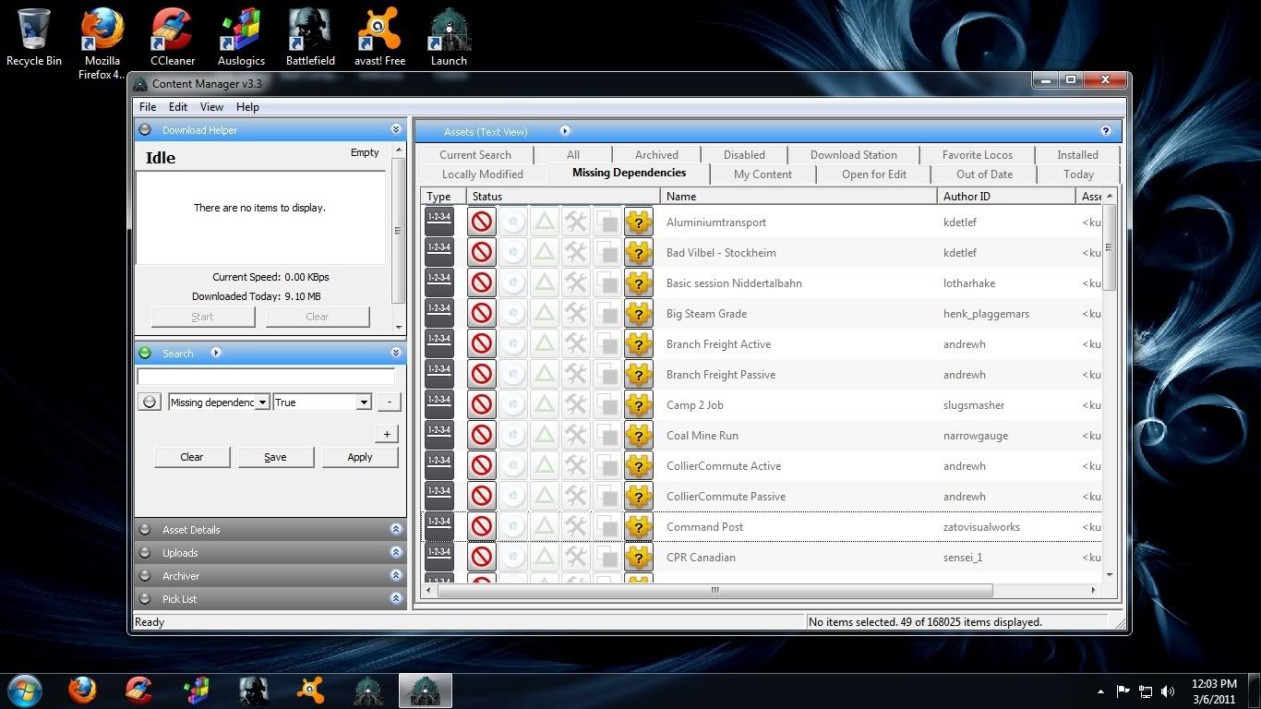Click the tools icon in Big Steam Grade row

(576, 314)
